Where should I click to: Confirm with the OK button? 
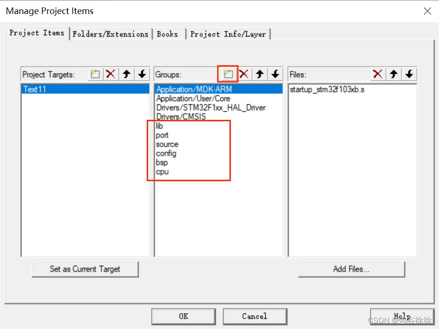click(184, 316)
